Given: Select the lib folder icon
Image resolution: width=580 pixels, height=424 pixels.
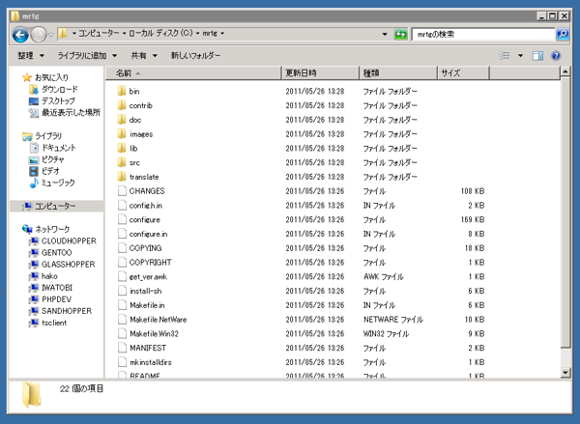Looking at the screenshot, I should [x=122, y=148].
